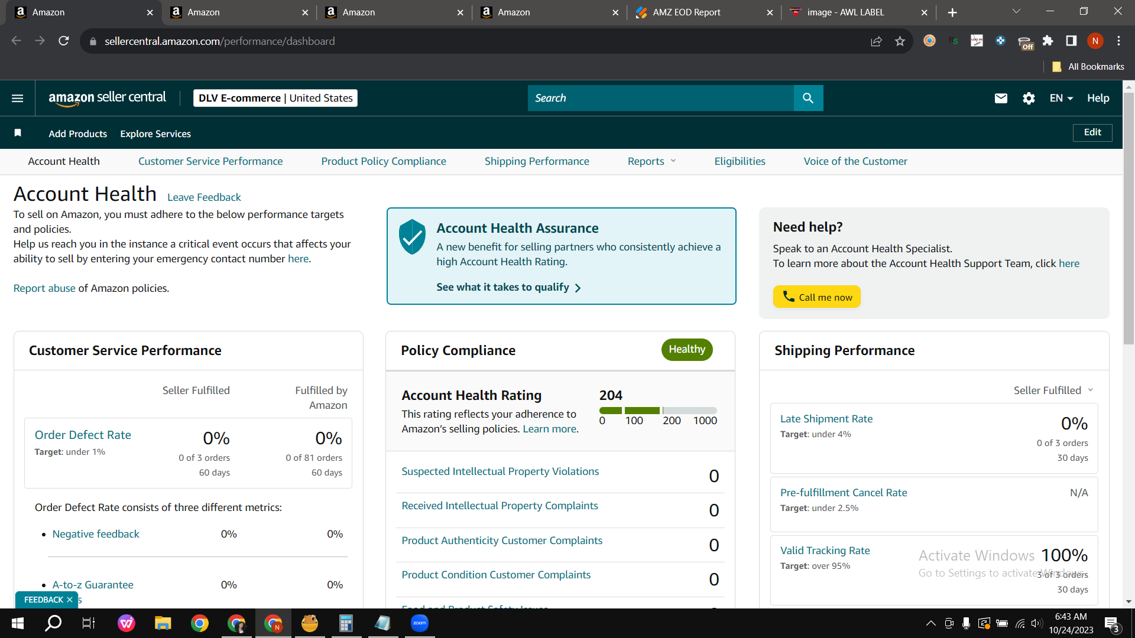Open the Eligibilities tab
The height and width of the screenshot is (638, 1135).
point(740,161)
